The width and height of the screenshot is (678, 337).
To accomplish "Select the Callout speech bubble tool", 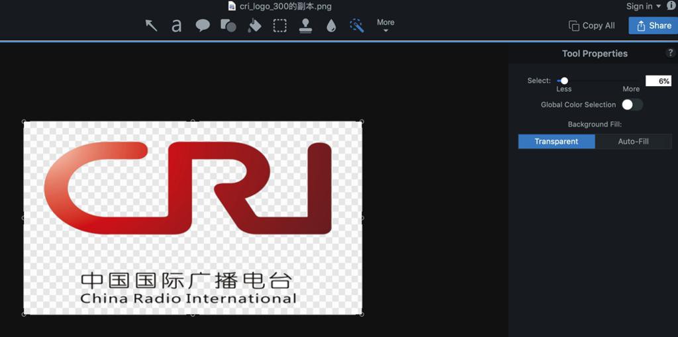I will point(203,26).
